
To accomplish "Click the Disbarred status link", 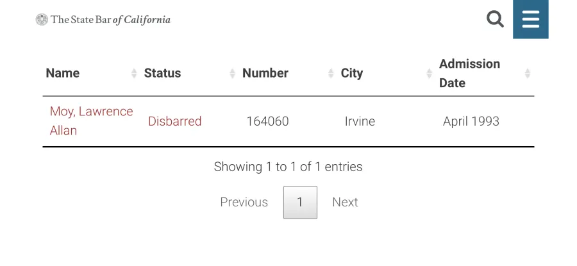I will [x=174, y=121].
